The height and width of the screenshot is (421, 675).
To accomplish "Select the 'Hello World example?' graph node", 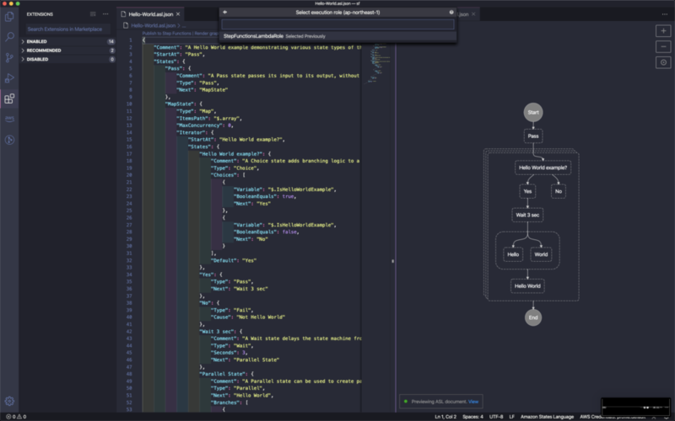I will click(x=543, y=168).
